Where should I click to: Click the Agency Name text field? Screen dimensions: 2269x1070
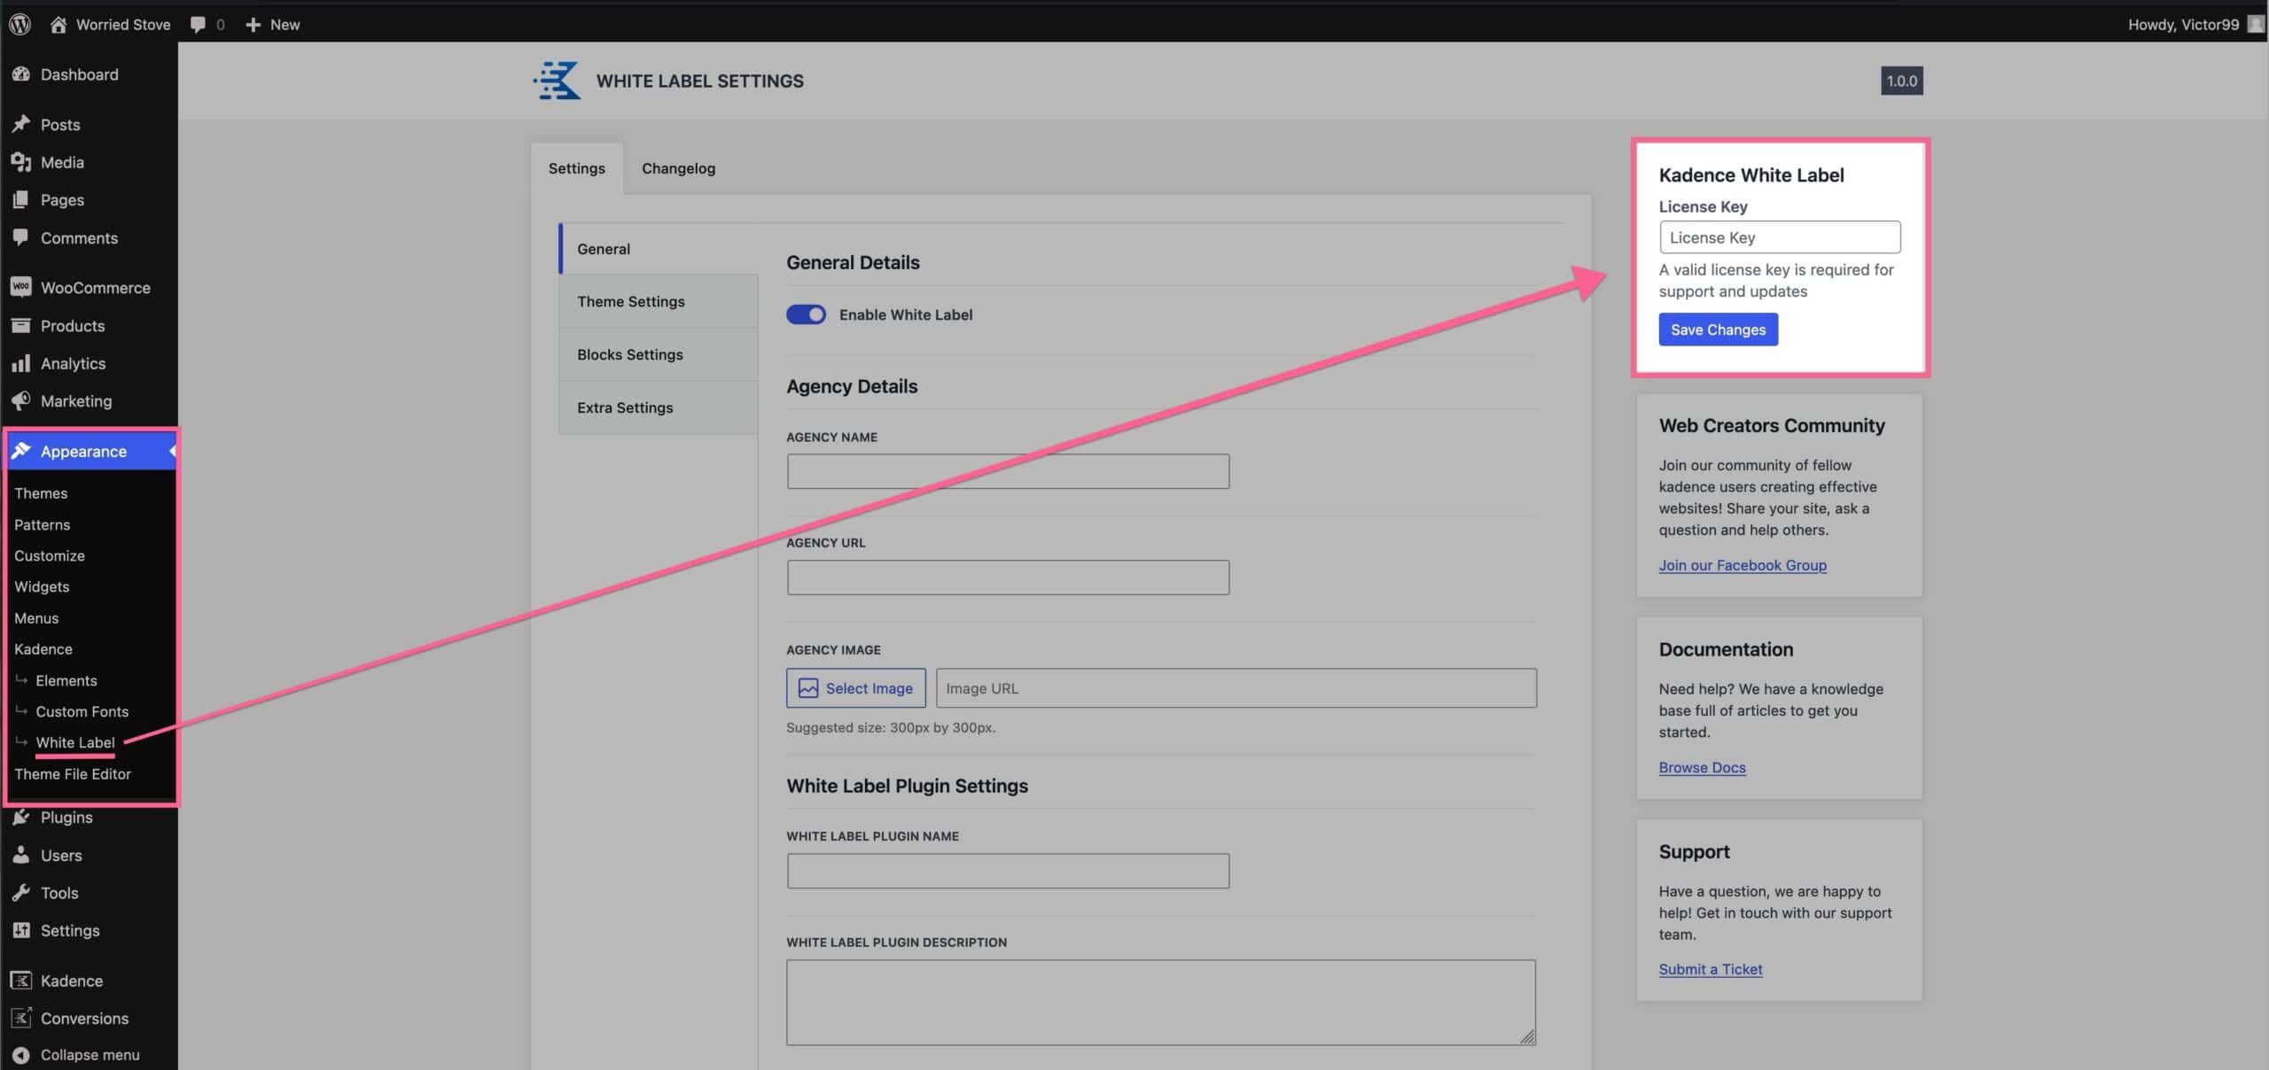click(x=1008, y=471)
